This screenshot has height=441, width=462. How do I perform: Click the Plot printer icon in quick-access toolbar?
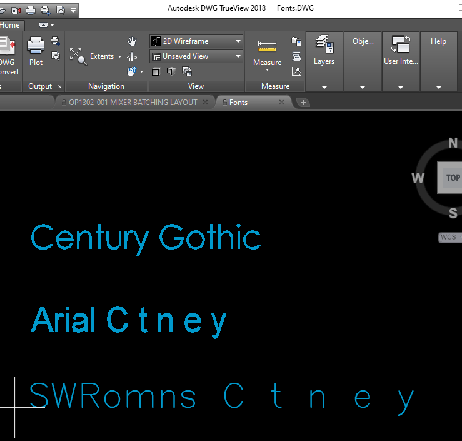[31, 11]
